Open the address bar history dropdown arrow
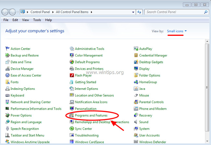Image resolution: width=211 pixels, height=145 pixels. pyautogui.click(x=133, y=12)
